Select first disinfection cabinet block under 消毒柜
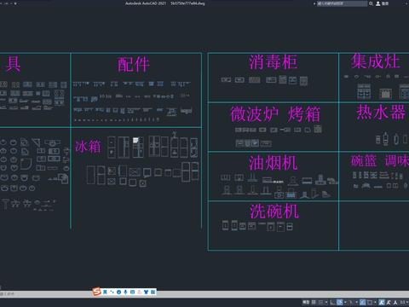Image resolution: width=409 pixels, height=307 pixels. pyautogui.click(x=226, y=80)
